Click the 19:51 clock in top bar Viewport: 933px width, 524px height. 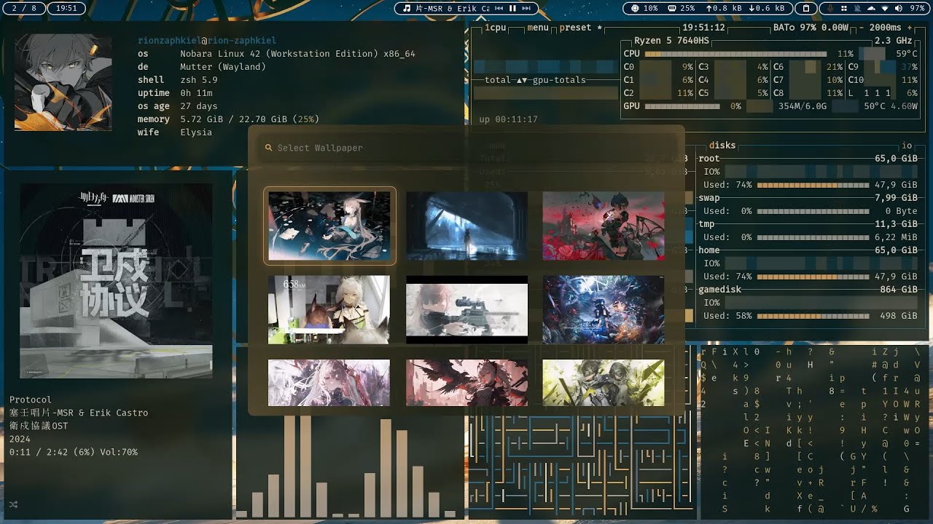pos(66,8)
